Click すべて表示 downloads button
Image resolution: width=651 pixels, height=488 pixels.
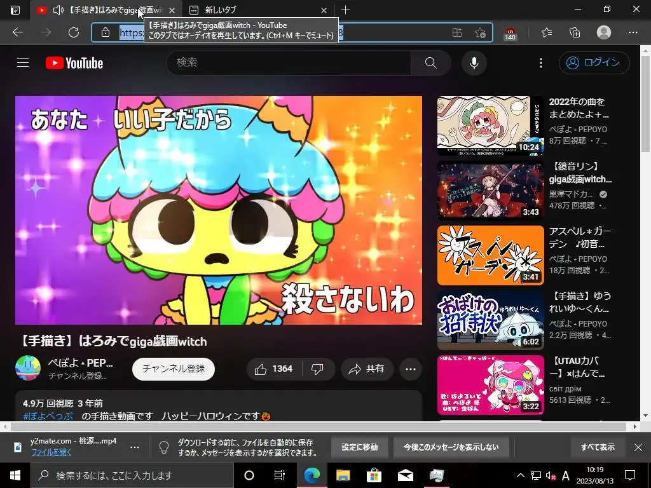pyautogui.click(x=598, y=447)
